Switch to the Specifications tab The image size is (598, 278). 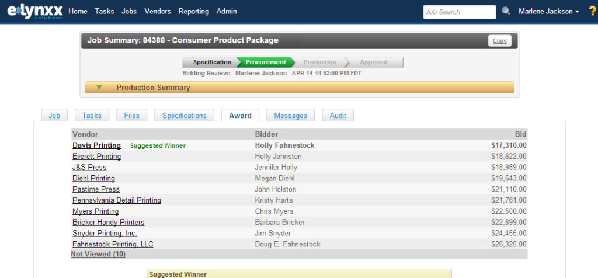tap(184, 116)
